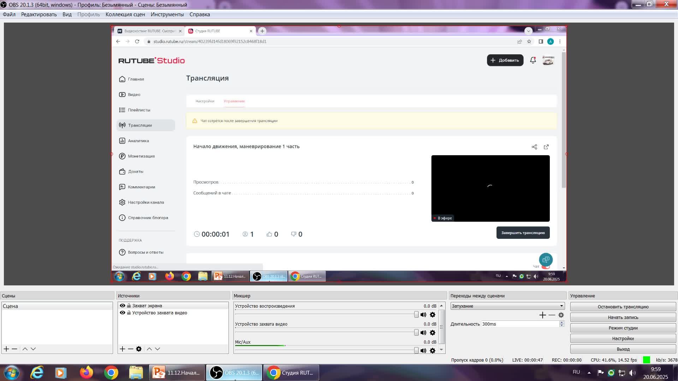The width and height of the screenshot is (678, 381).
Task: Toggle visibility of Устройство захвата видео
Action: point(123,313)
